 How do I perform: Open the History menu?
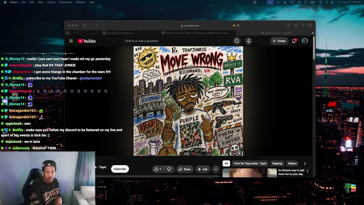(x=51, y=2)
